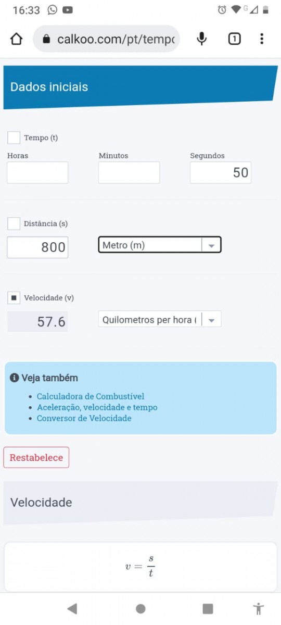Tap the Chrome home icon

(16, 39)
